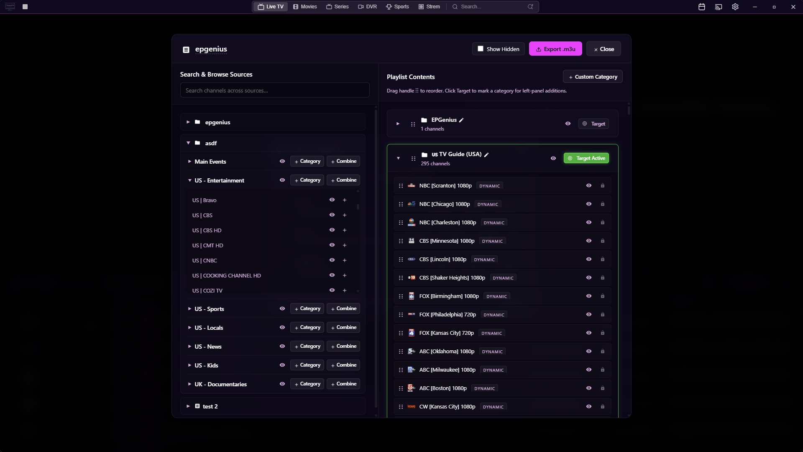This screenshot has width=803, height=452.
Task: Collapse the asdf source folder
Action: tap(188, 143)
